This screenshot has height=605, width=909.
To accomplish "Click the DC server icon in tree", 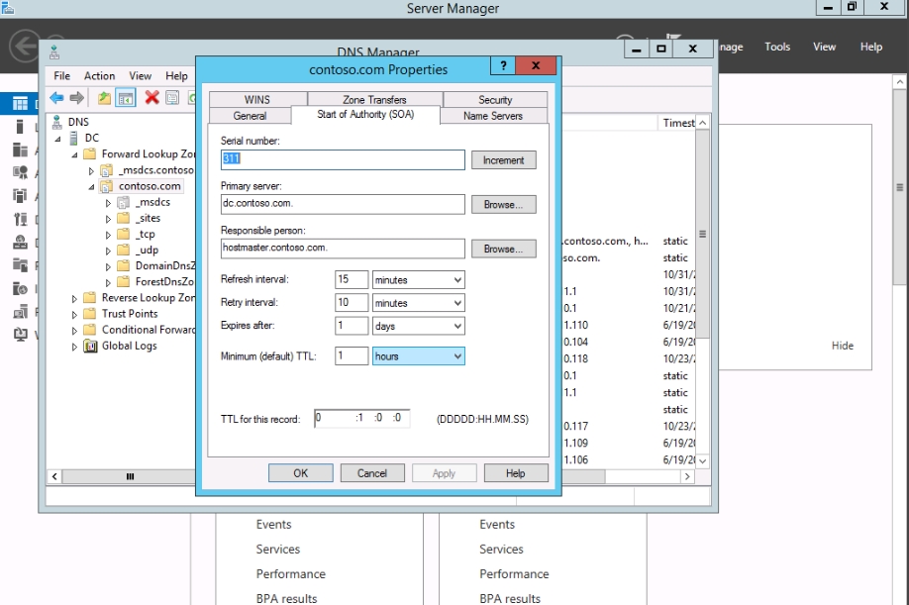I will click(x=74, y=139).
